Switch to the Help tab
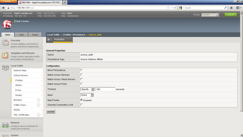Screen dimensions: 243x137 pos(21,35)
